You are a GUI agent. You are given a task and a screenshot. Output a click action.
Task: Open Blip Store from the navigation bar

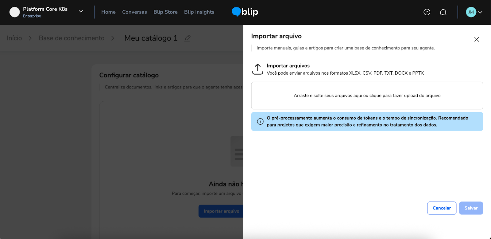165,12
